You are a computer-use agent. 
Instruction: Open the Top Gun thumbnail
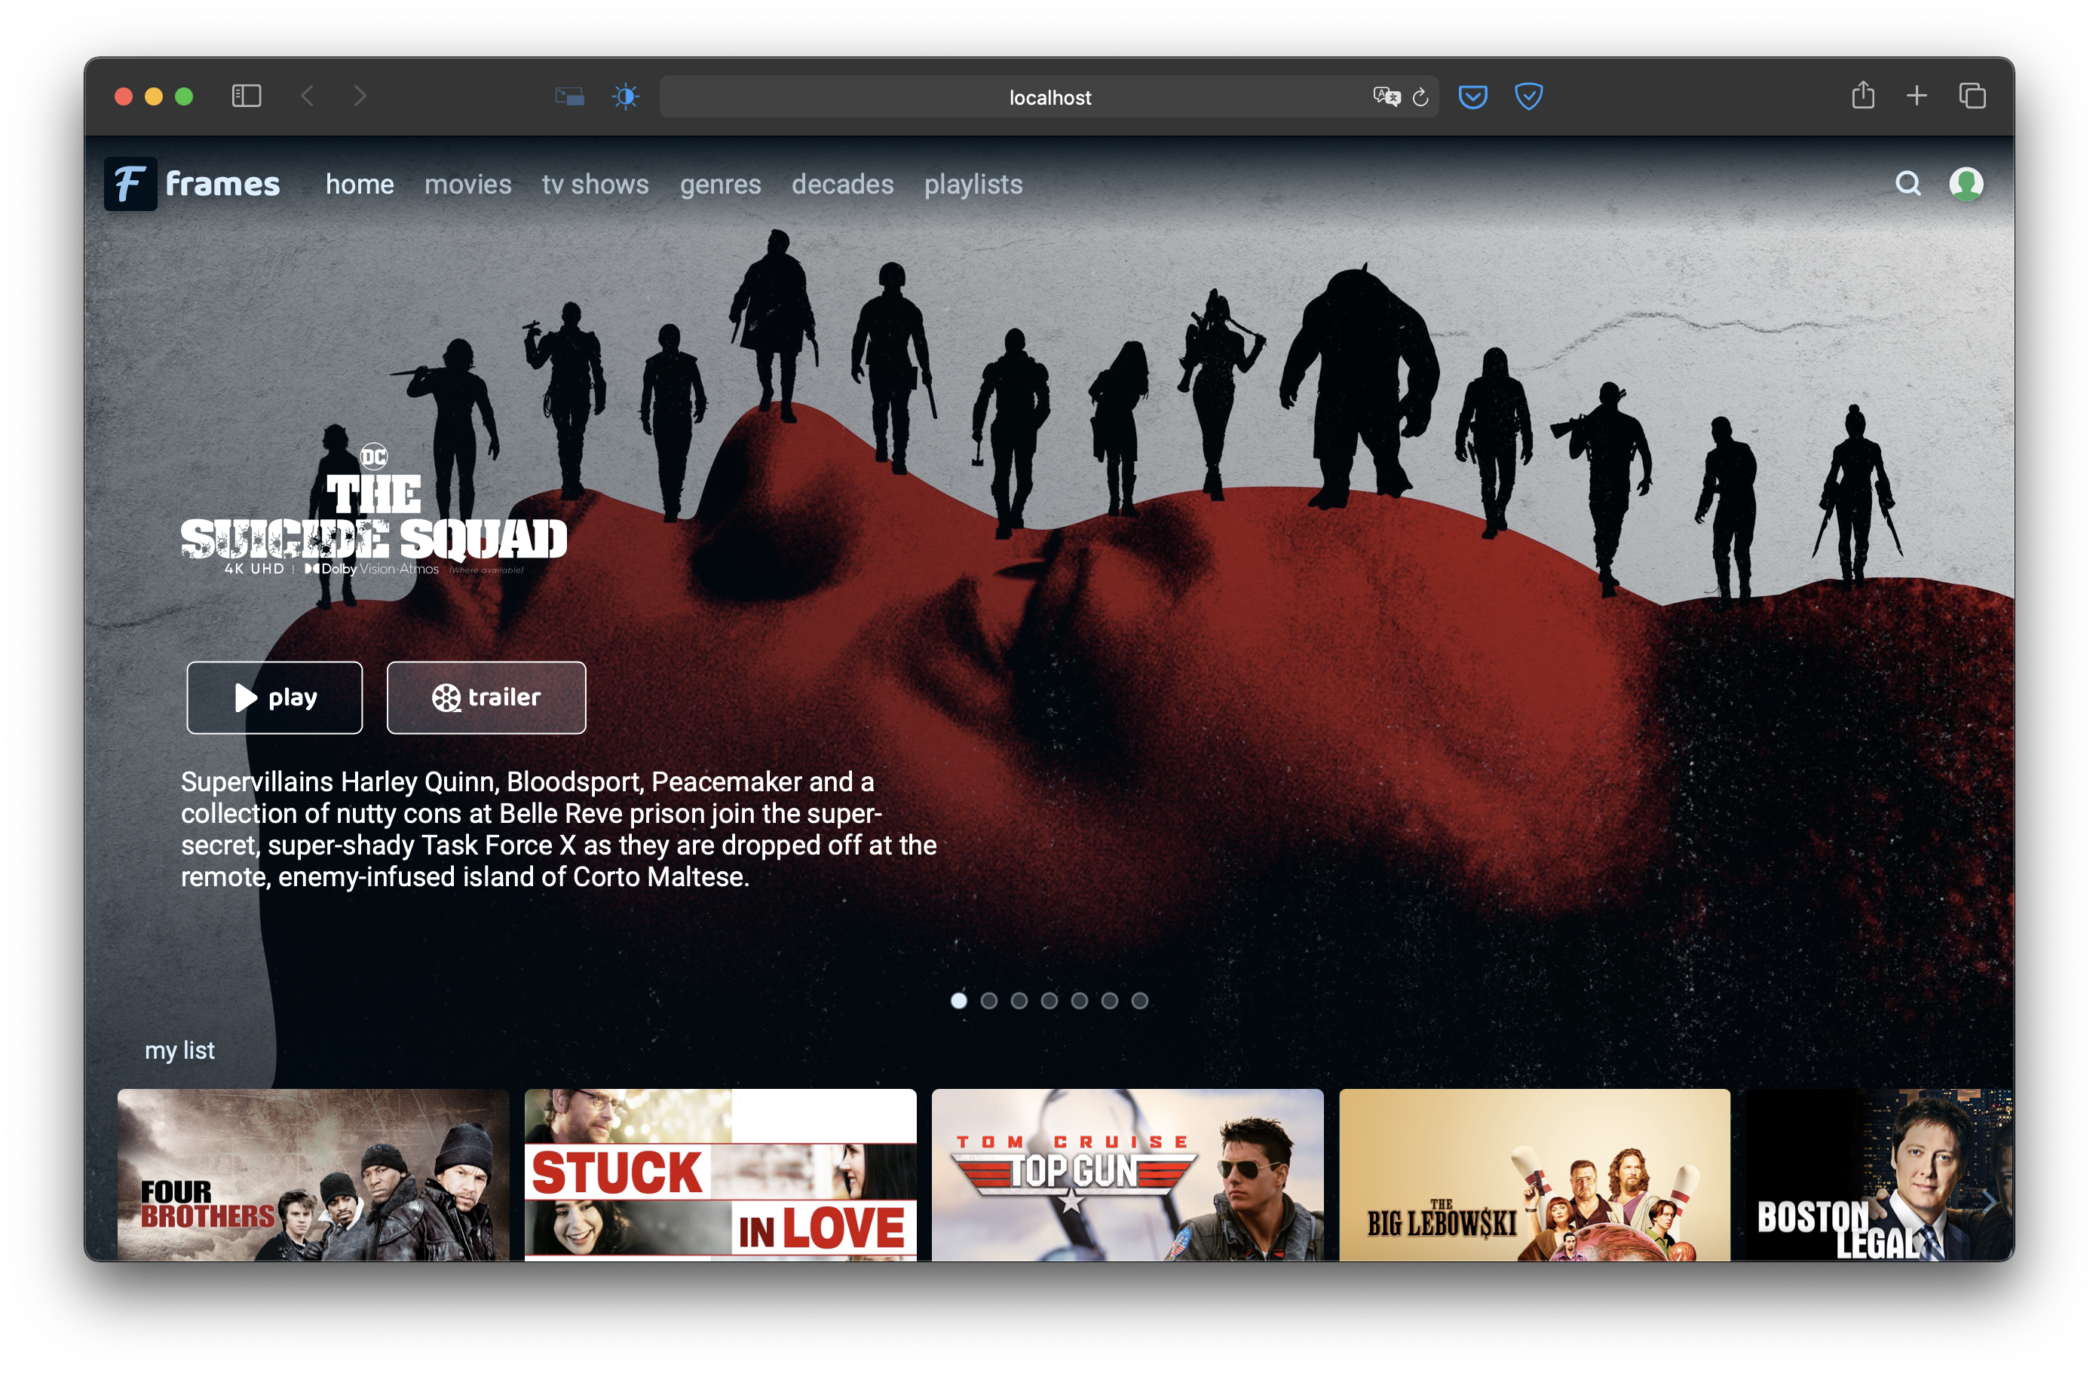tap(1127, 1174)
